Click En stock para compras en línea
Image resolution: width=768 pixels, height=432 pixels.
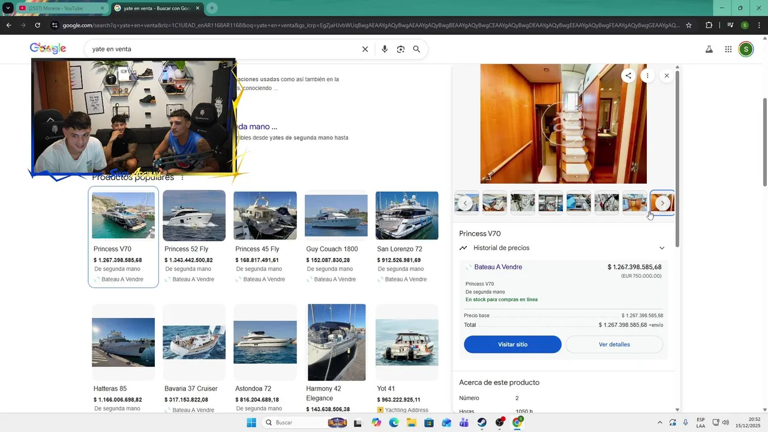502,299
